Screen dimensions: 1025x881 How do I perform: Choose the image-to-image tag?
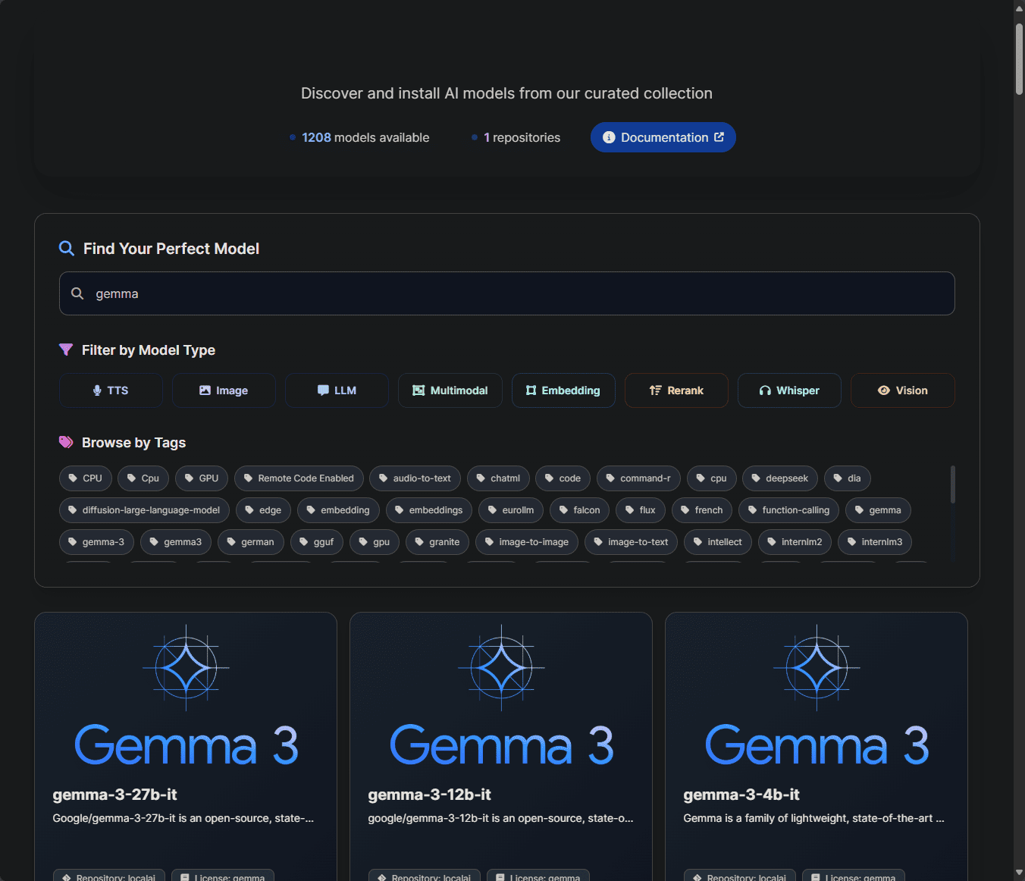(527, 542)
